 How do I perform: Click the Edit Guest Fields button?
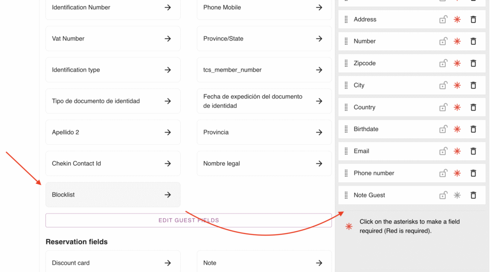[x=188, y=220]
